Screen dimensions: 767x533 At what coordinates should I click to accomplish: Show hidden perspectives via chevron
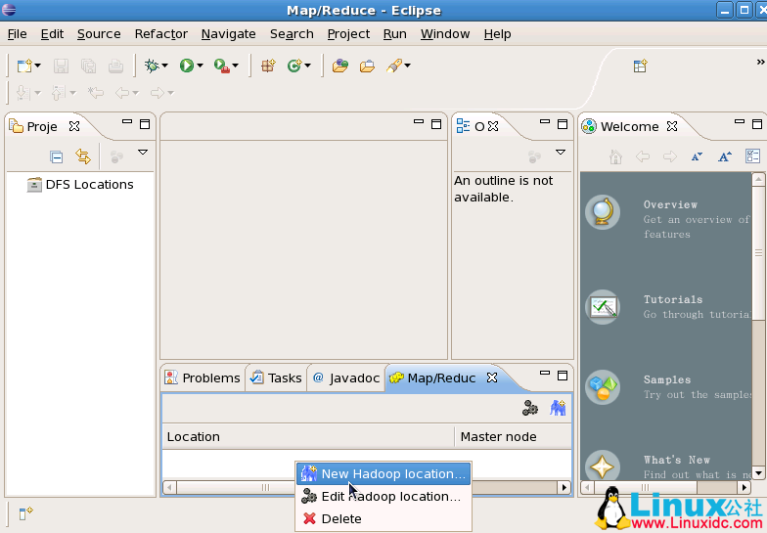point(761,62)
